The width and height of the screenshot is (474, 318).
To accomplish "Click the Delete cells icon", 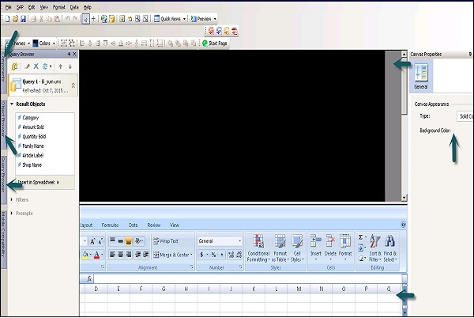I will (x=330, y=248).
